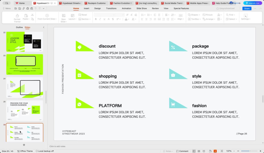Apply bold formatting
264x153 pixels.
click(96, 19)
